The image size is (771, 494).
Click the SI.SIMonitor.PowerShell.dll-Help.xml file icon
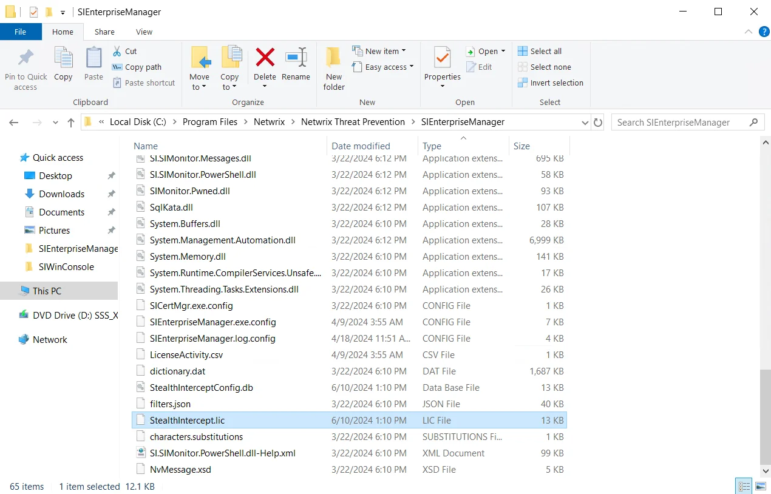[x=141, y=453]
